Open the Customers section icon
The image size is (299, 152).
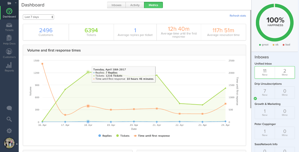(x=9, y=53)
